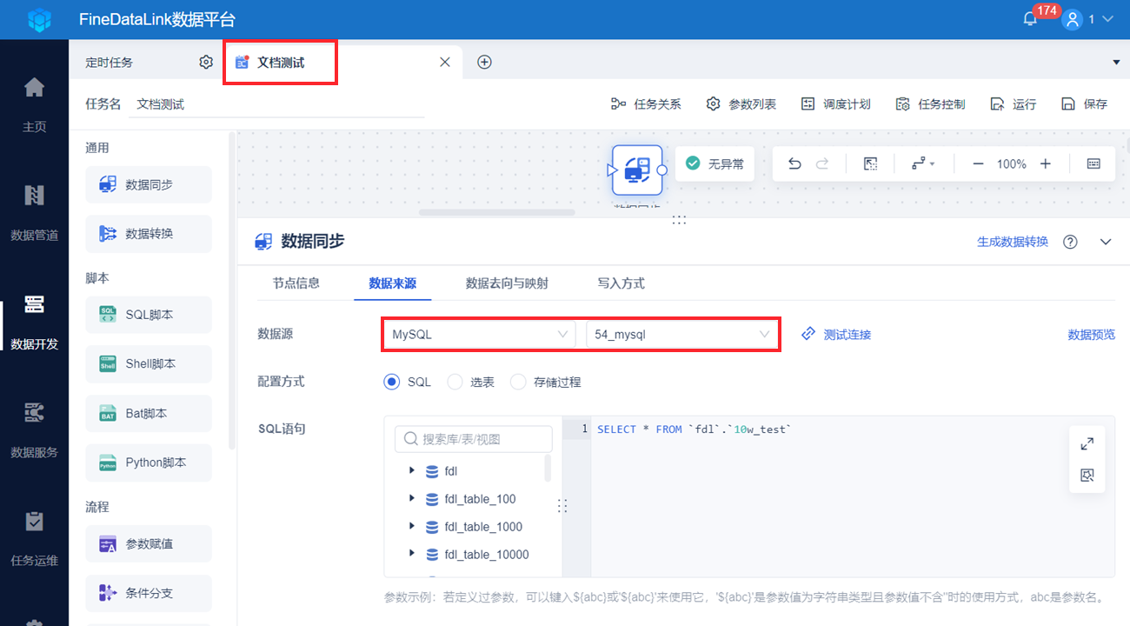Open the layout arrangement dropdown
This screenshot has width=1130, height=626.
pos(923,163)
